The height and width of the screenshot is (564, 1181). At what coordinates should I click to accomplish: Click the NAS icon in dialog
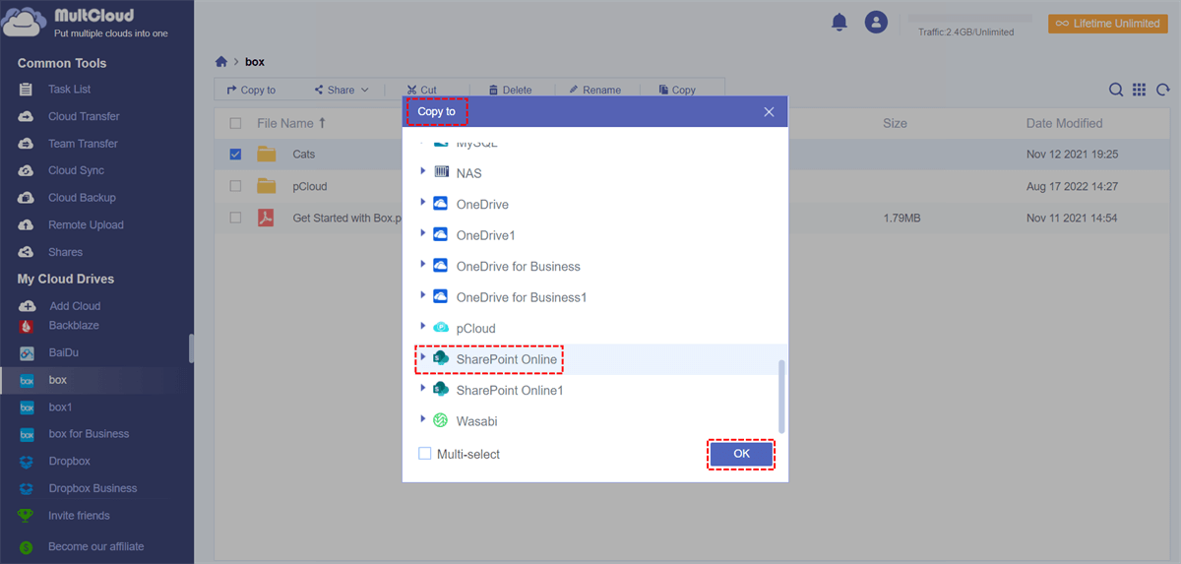(x=441, y=172)
